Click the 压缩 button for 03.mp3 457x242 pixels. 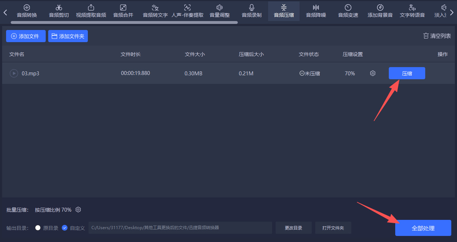407,73
